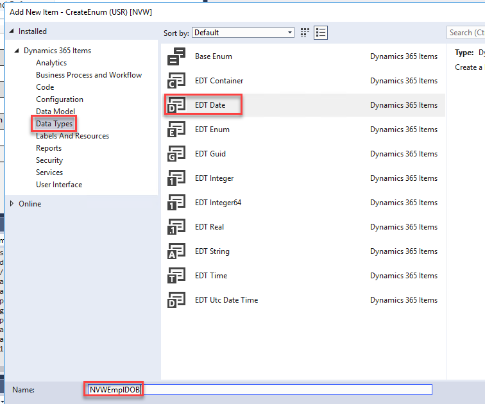Open Labels And Resources category

click(72, 136)
